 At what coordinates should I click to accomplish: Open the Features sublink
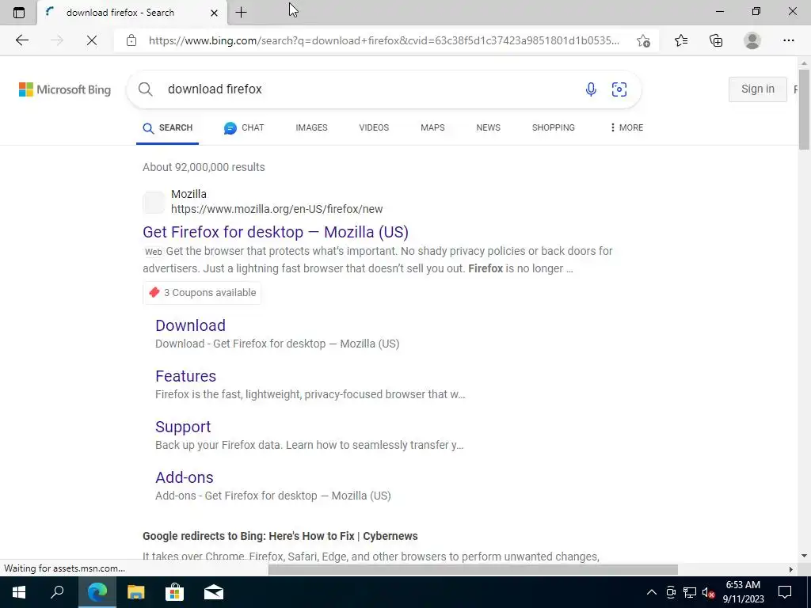click(185, 376)
